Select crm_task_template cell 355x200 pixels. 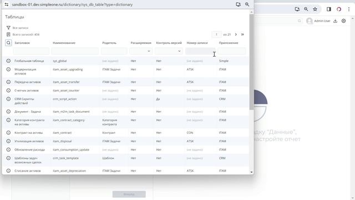pyautogui.click(x=65, y=158)
